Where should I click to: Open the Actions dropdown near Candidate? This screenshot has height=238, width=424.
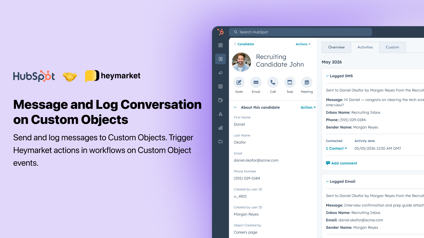click(x=303, y=44)
